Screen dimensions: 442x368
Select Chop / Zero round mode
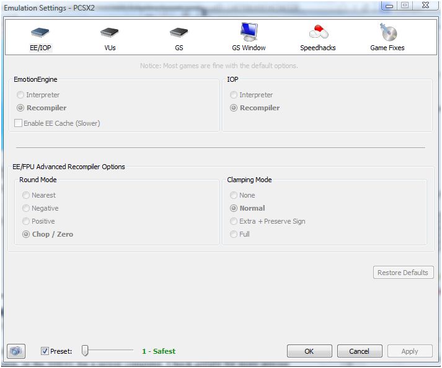pos(26,234)
